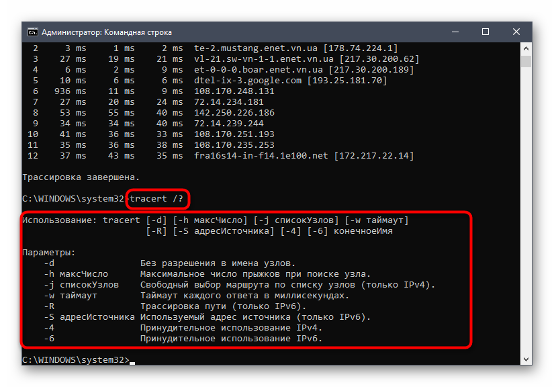Click IP address 72.14.234.181
The height and width of the screenshot is (387, 554).
tap(229, 102)
